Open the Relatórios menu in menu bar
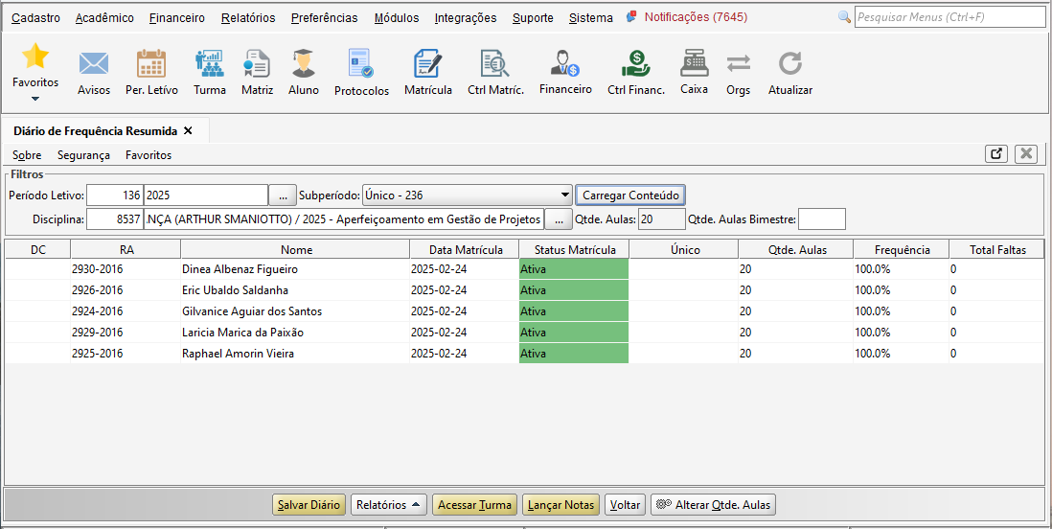 click(x=248, y=18)
